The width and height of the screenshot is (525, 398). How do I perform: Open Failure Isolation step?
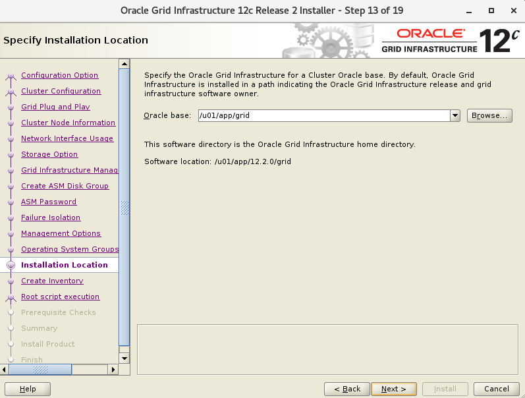51,217
